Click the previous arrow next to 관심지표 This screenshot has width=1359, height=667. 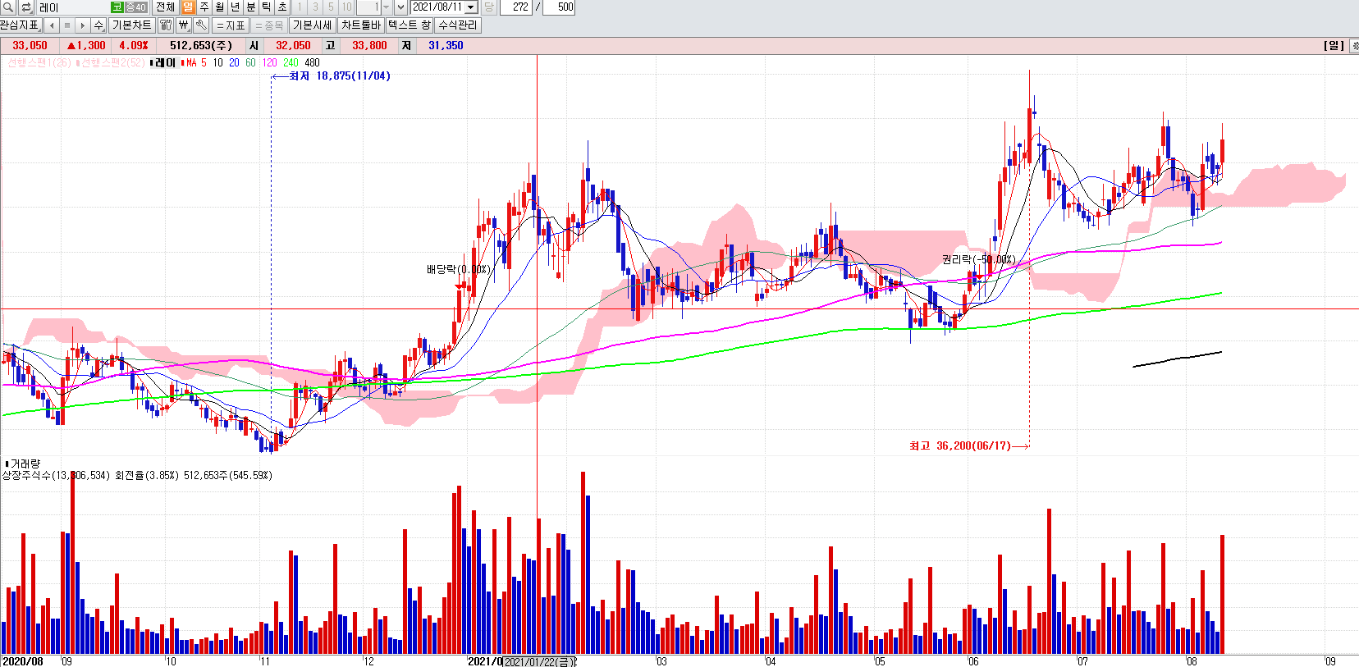(x=52, y=25)
